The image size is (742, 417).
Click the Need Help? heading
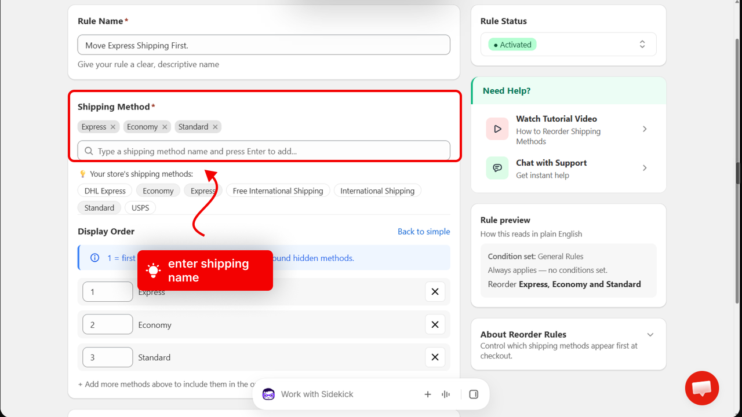click(x=507, y=91)
